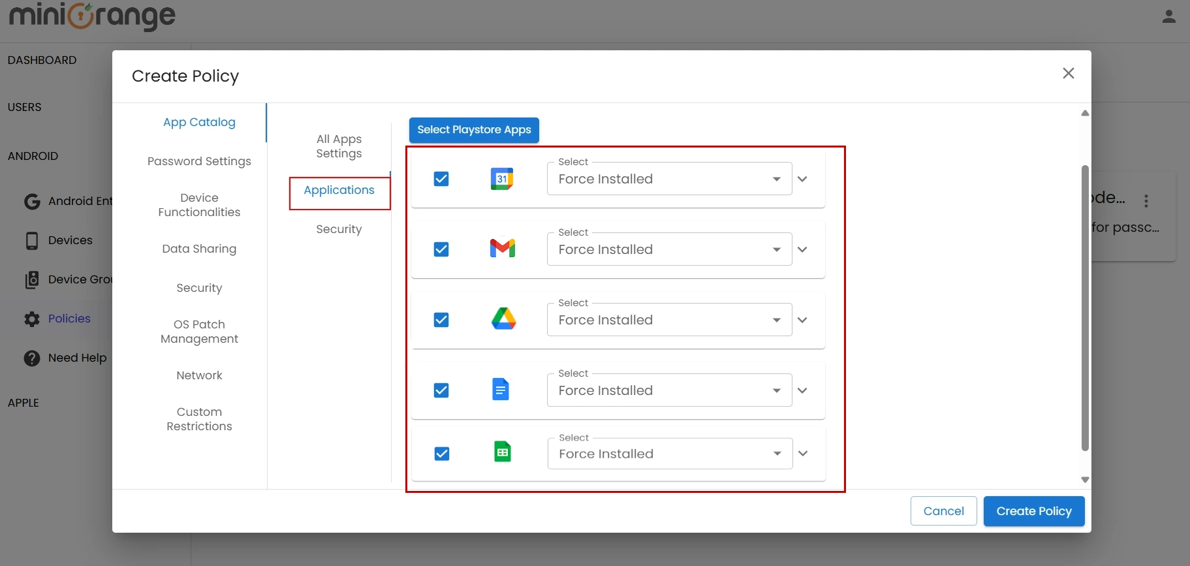Go to USERS in sidebar
This screenshot has width=1190, height=566.
tap(25, 107)
